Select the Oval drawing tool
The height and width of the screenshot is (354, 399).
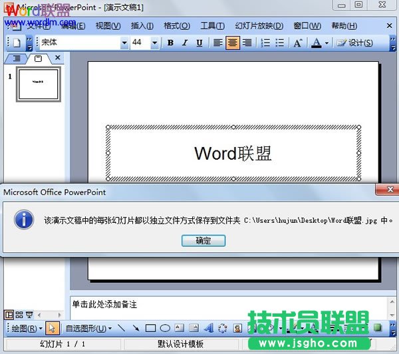(x=165, y=328)
